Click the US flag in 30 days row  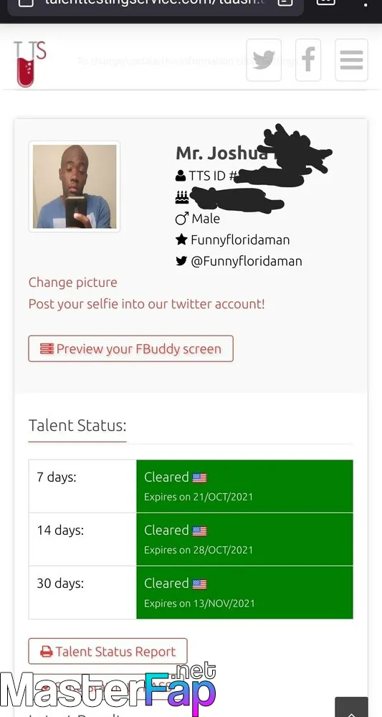pos(200,584)
